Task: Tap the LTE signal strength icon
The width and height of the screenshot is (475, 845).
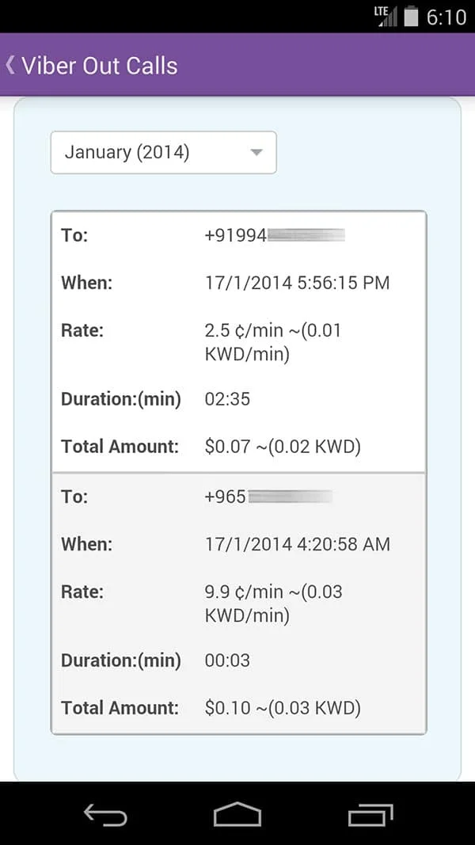Action: (386, 17)
